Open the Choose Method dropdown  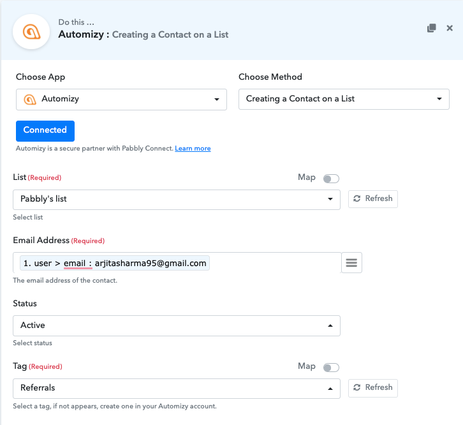(344, 99)
